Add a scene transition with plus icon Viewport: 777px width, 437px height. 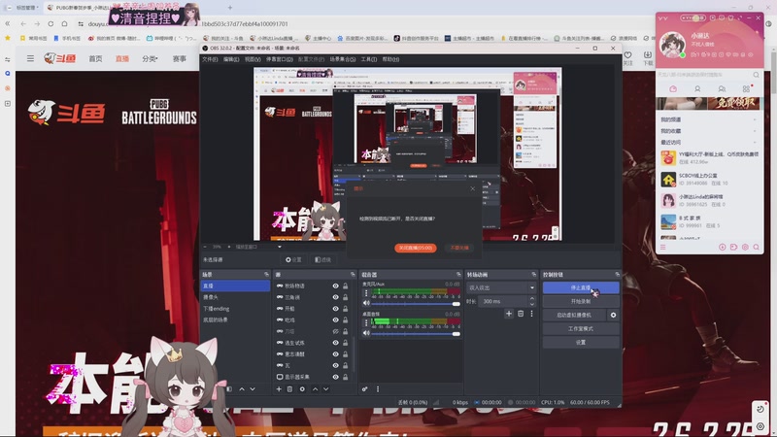coord(509,314)
